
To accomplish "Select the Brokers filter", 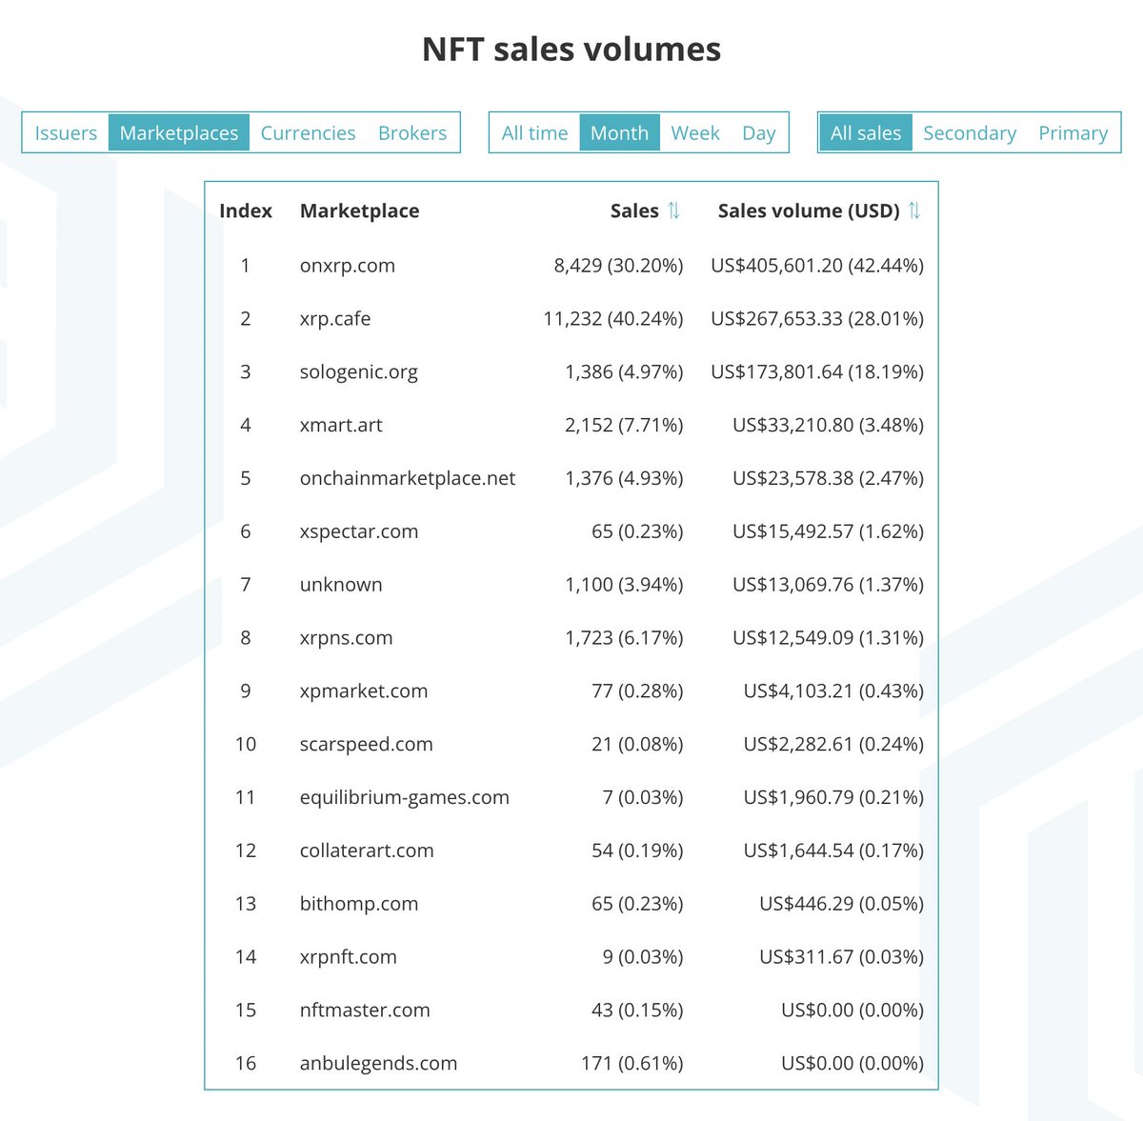I will (x=411, y=132).
